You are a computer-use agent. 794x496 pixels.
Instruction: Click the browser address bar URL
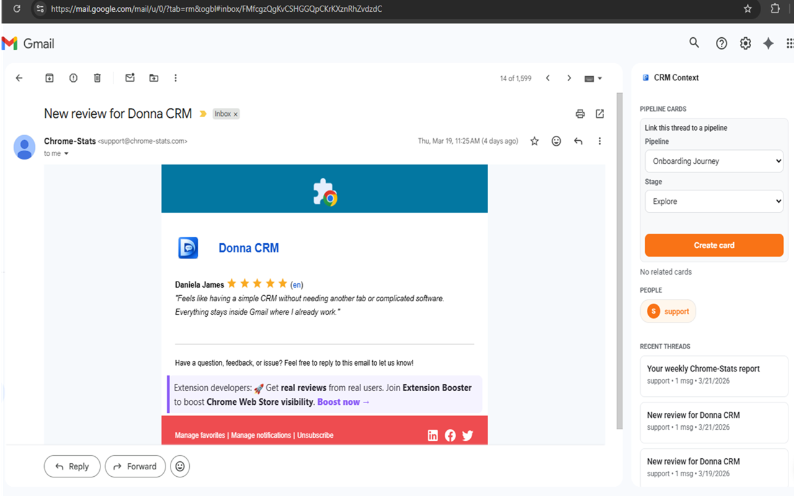point(216,9)
